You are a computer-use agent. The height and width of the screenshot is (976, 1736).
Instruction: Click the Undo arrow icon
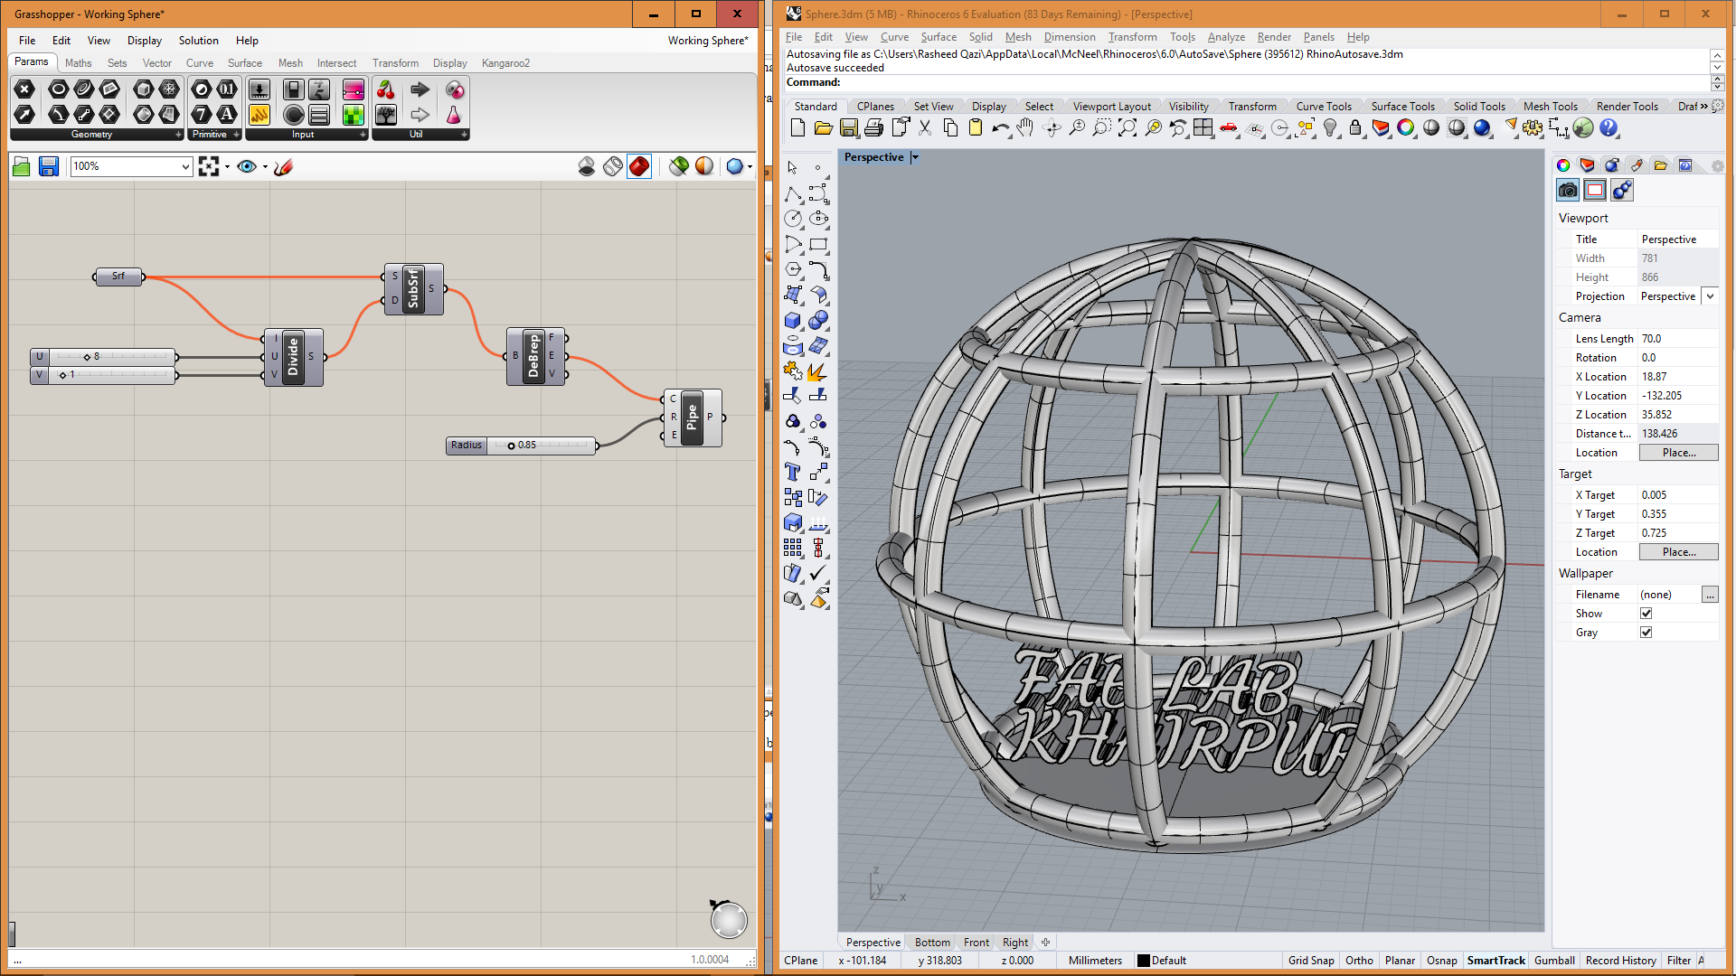[x=999, y=127]
